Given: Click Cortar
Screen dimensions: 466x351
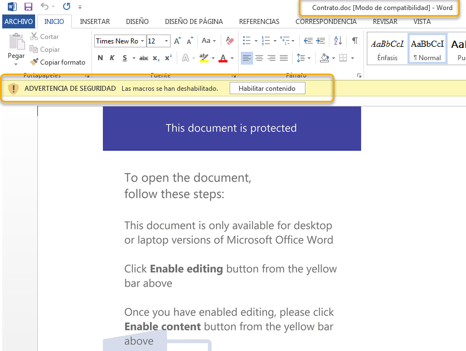Looking at the screenshot, I should [x=45, y=37].
